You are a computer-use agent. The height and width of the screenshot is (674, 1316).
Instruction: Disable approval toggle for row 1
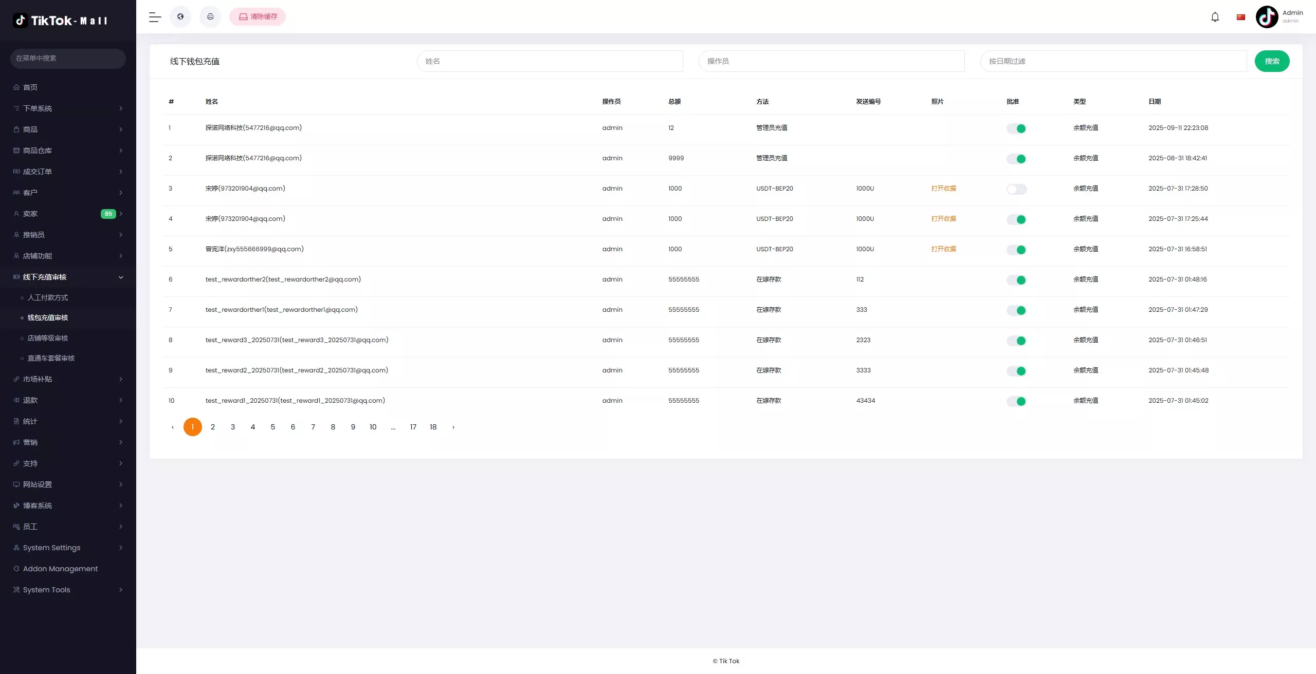(x=1016, y=128)
